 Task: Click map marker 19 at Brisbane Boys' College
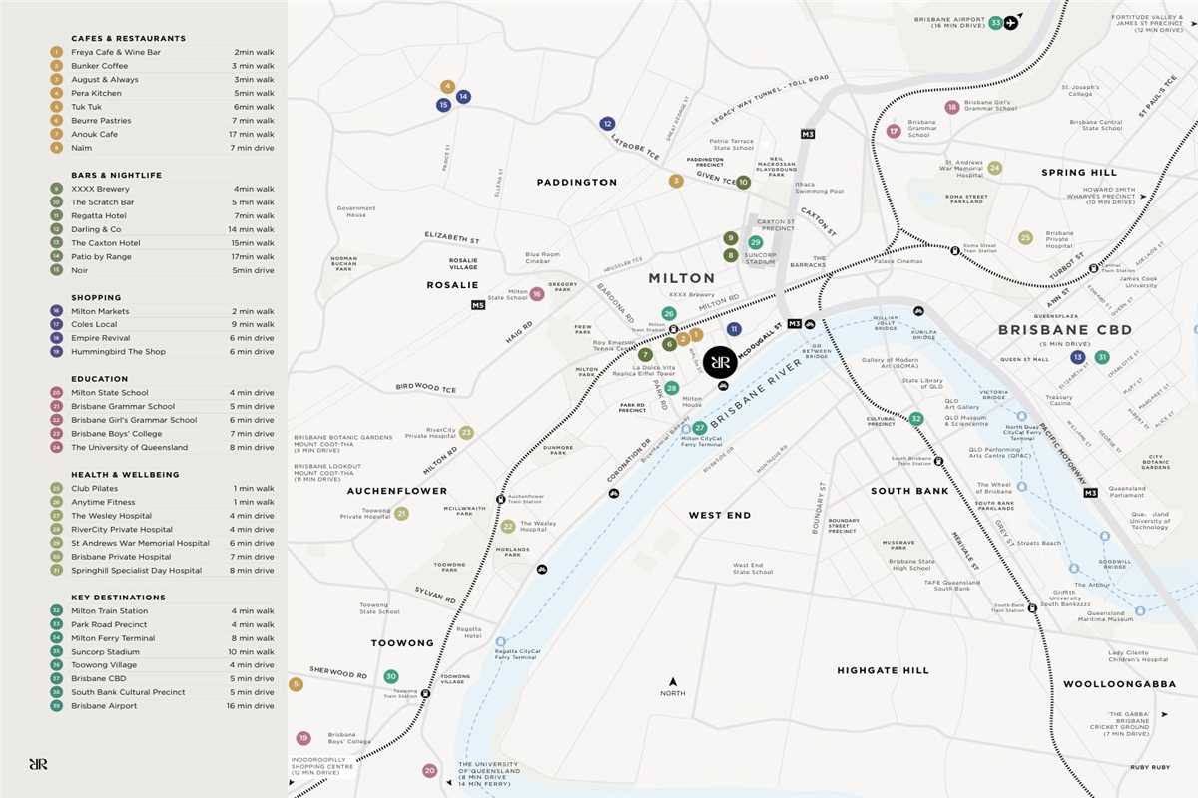303,738
